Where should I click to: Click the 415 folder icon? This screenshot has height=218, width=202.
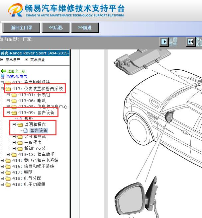pyautogui.click(x=8, y=167)
